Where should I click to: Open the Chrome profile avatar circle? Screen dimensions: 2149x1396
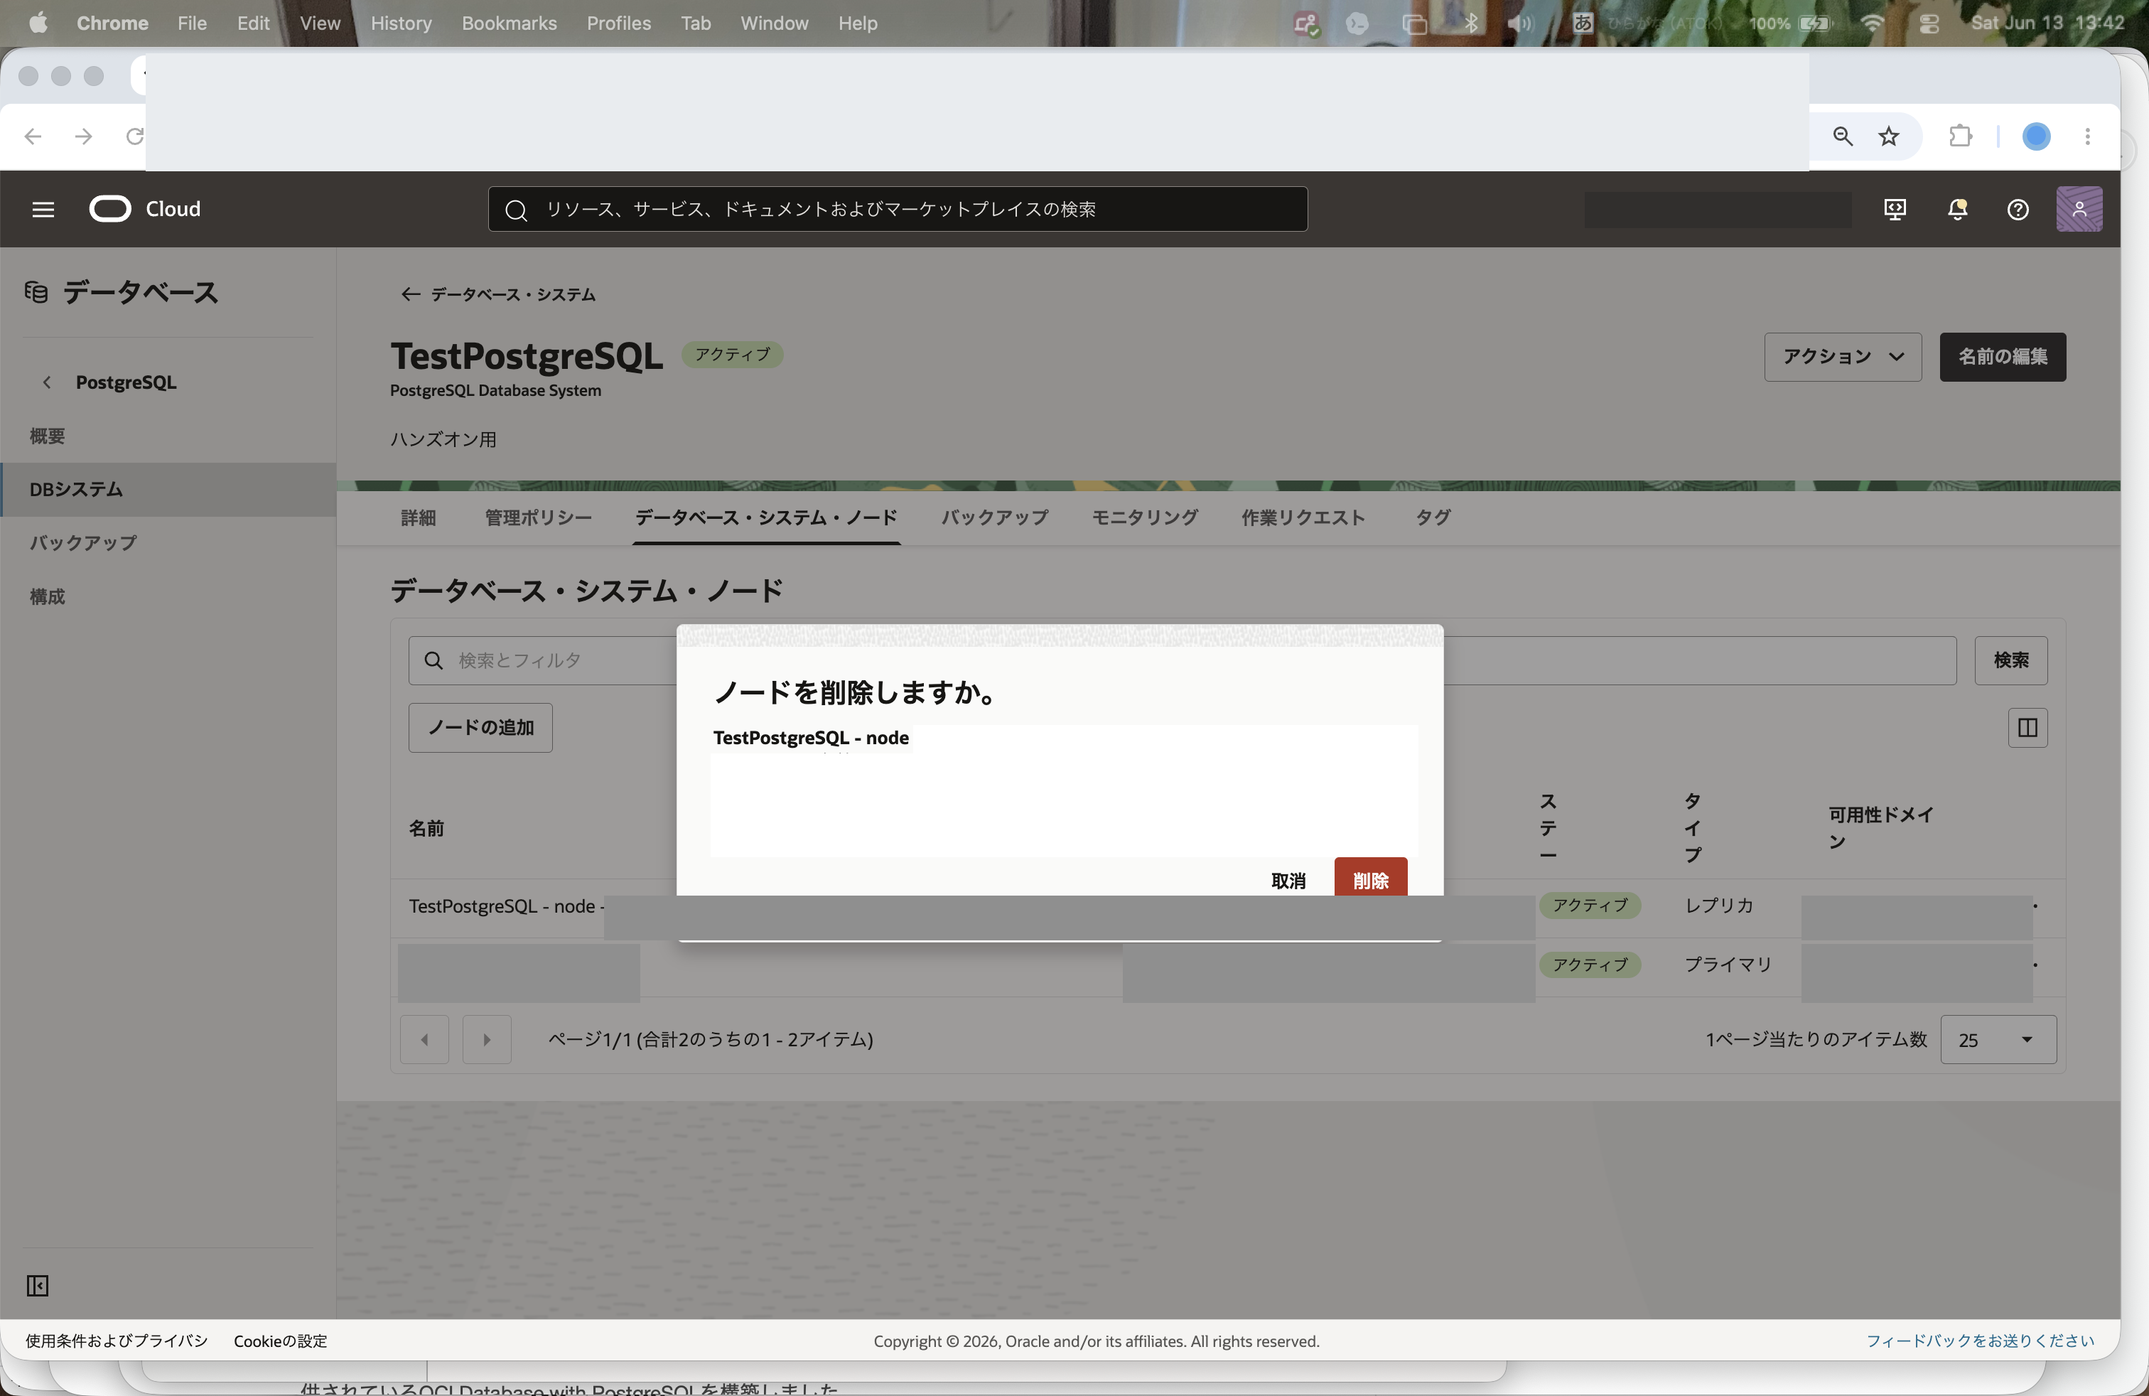point(2035,136)
